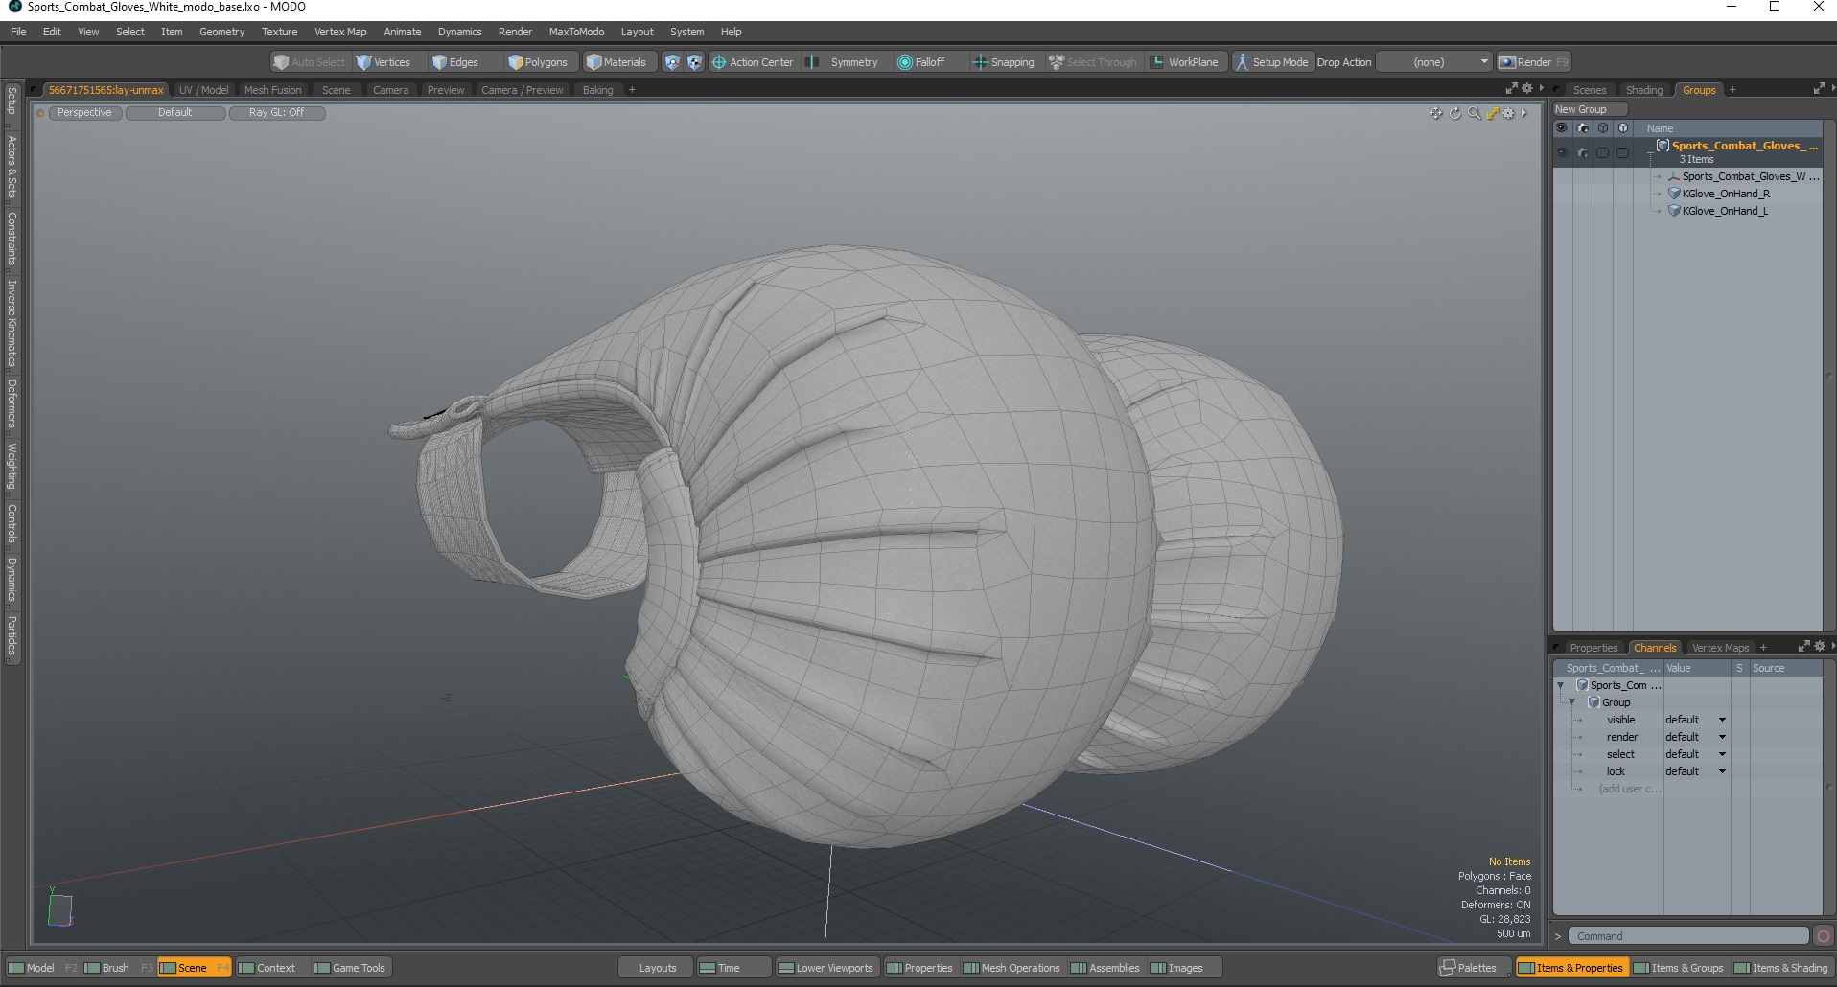Toggle Ray GL: Off button

tap(277, 113)
